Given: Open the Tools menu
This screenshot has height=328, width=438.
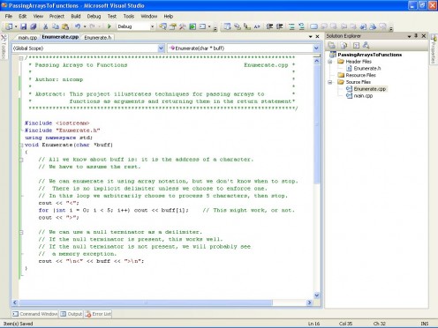Looking at the screenshot, I should [129, 16].
